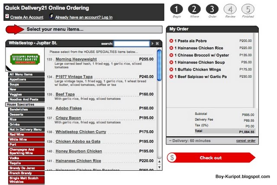This screenshot has height=185, width=277.
Task: Click the scroll down arrow of menu list
Action: point(159,167)
